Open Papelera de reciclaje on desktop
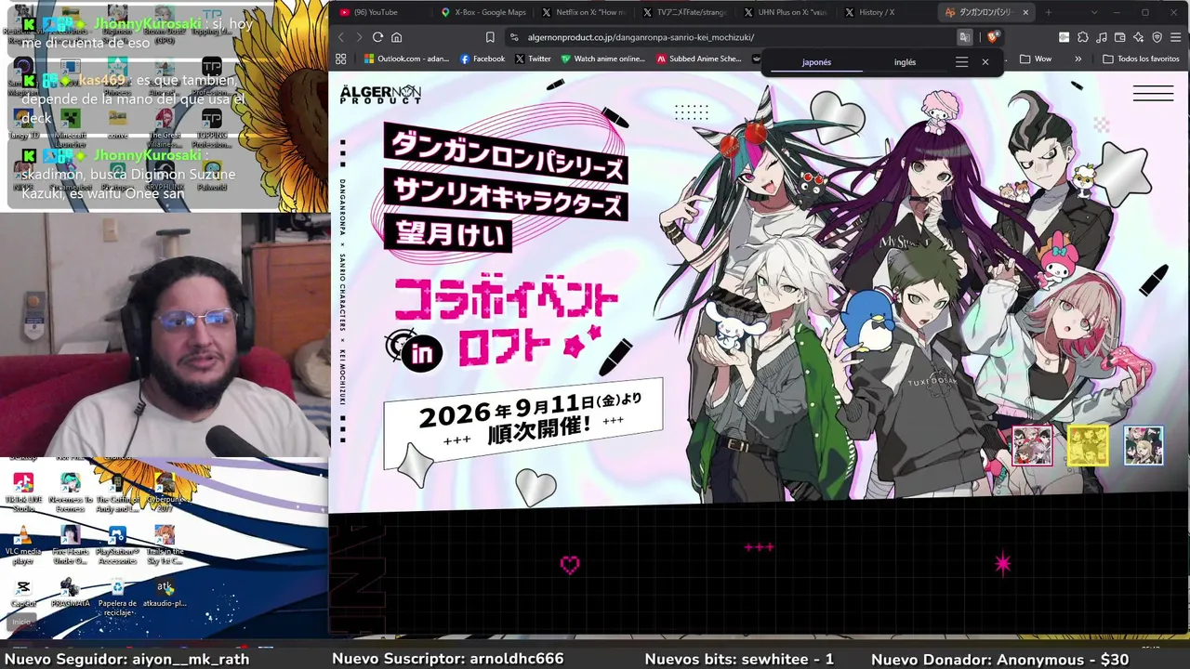1190x669 pixels. pos(117,595)
